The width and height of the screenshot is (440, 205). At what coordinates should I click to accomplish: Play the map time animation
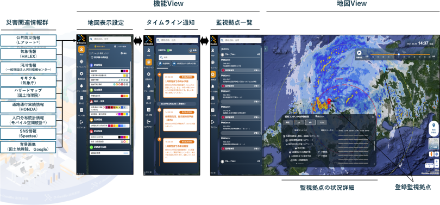359,52
